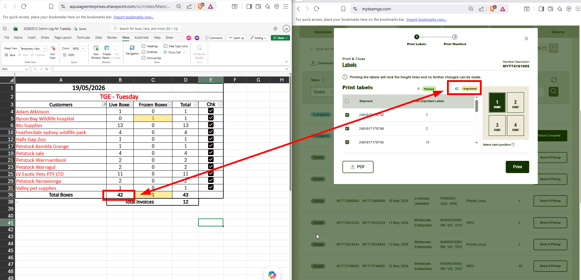Viewport: 581px width, 280px height.
Task: Toggle Gridlines checkbox in Excel ribbon
Action: click(x=143, y=52)
